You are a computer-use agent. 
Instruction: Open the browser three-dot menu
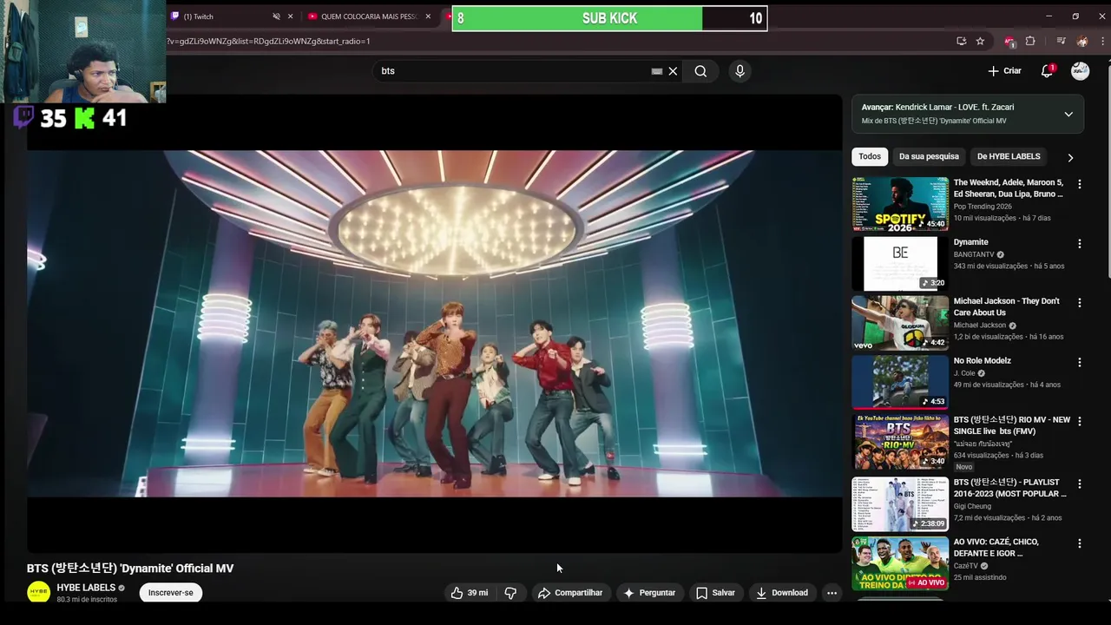[1101, 41]
